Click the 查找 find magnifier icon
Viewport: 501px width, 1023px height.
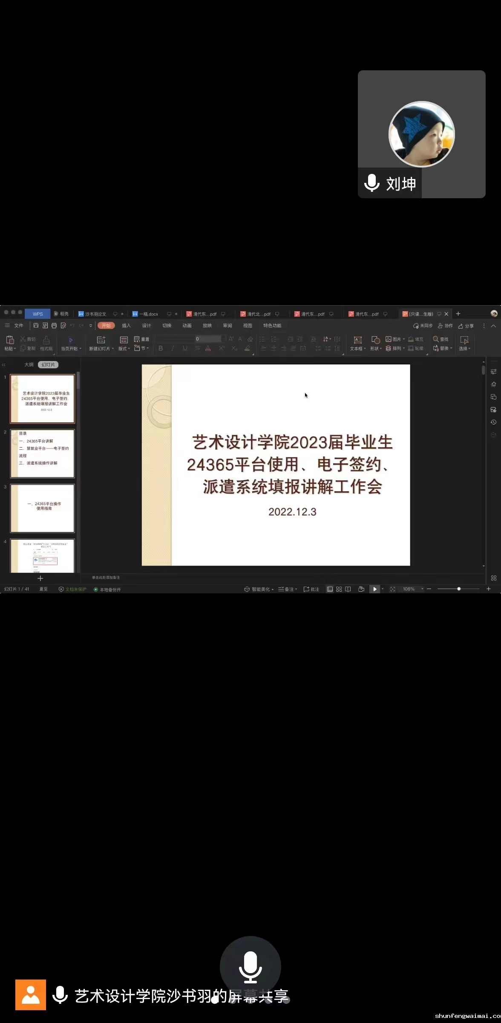pyautogui.click(x=436, y=339)
